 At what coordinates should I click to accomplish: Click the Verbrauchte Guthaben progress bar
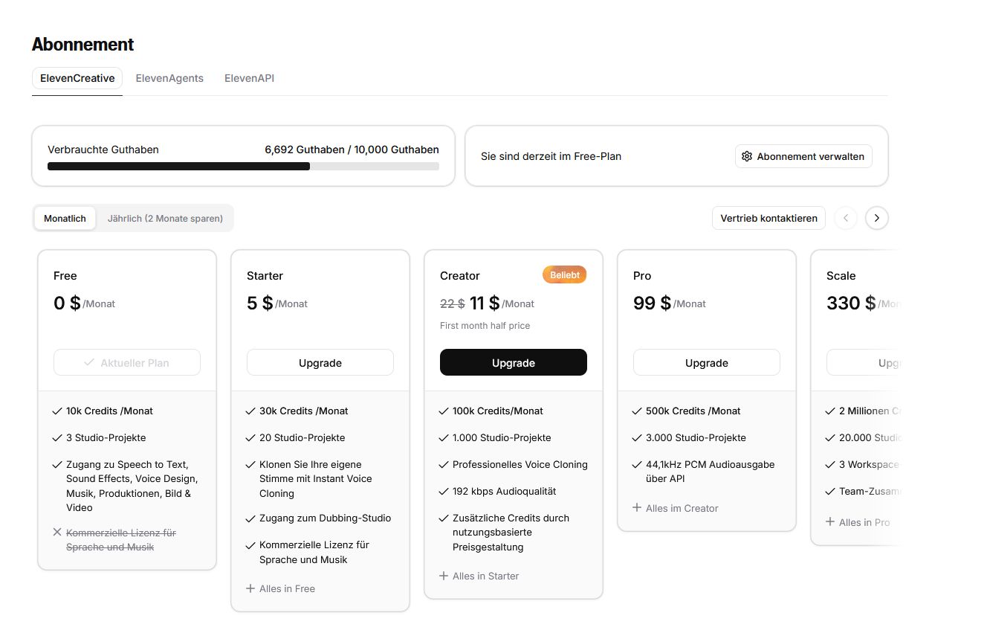coord(243,167)
